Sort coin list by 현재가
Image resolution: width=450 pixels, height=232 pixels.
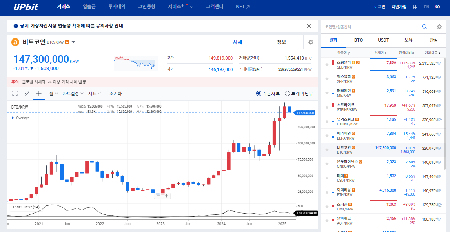[381, 53]
